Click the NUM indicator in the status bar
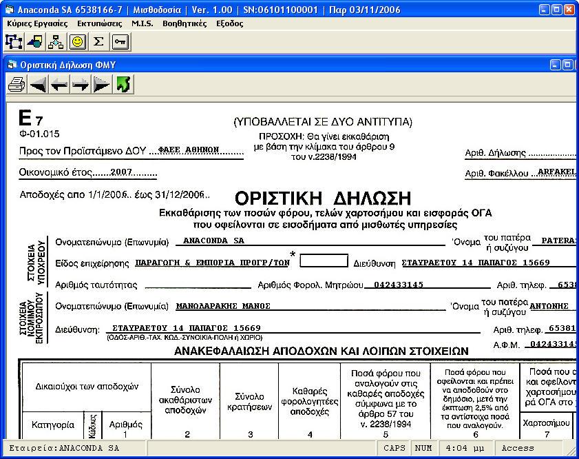This screenshot has height=459, width=579. [x=423, y=448]
